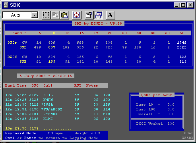This screenshot has width=196, height=143.
Task: Click the log entry for N4PN
Action: point(58,100)
